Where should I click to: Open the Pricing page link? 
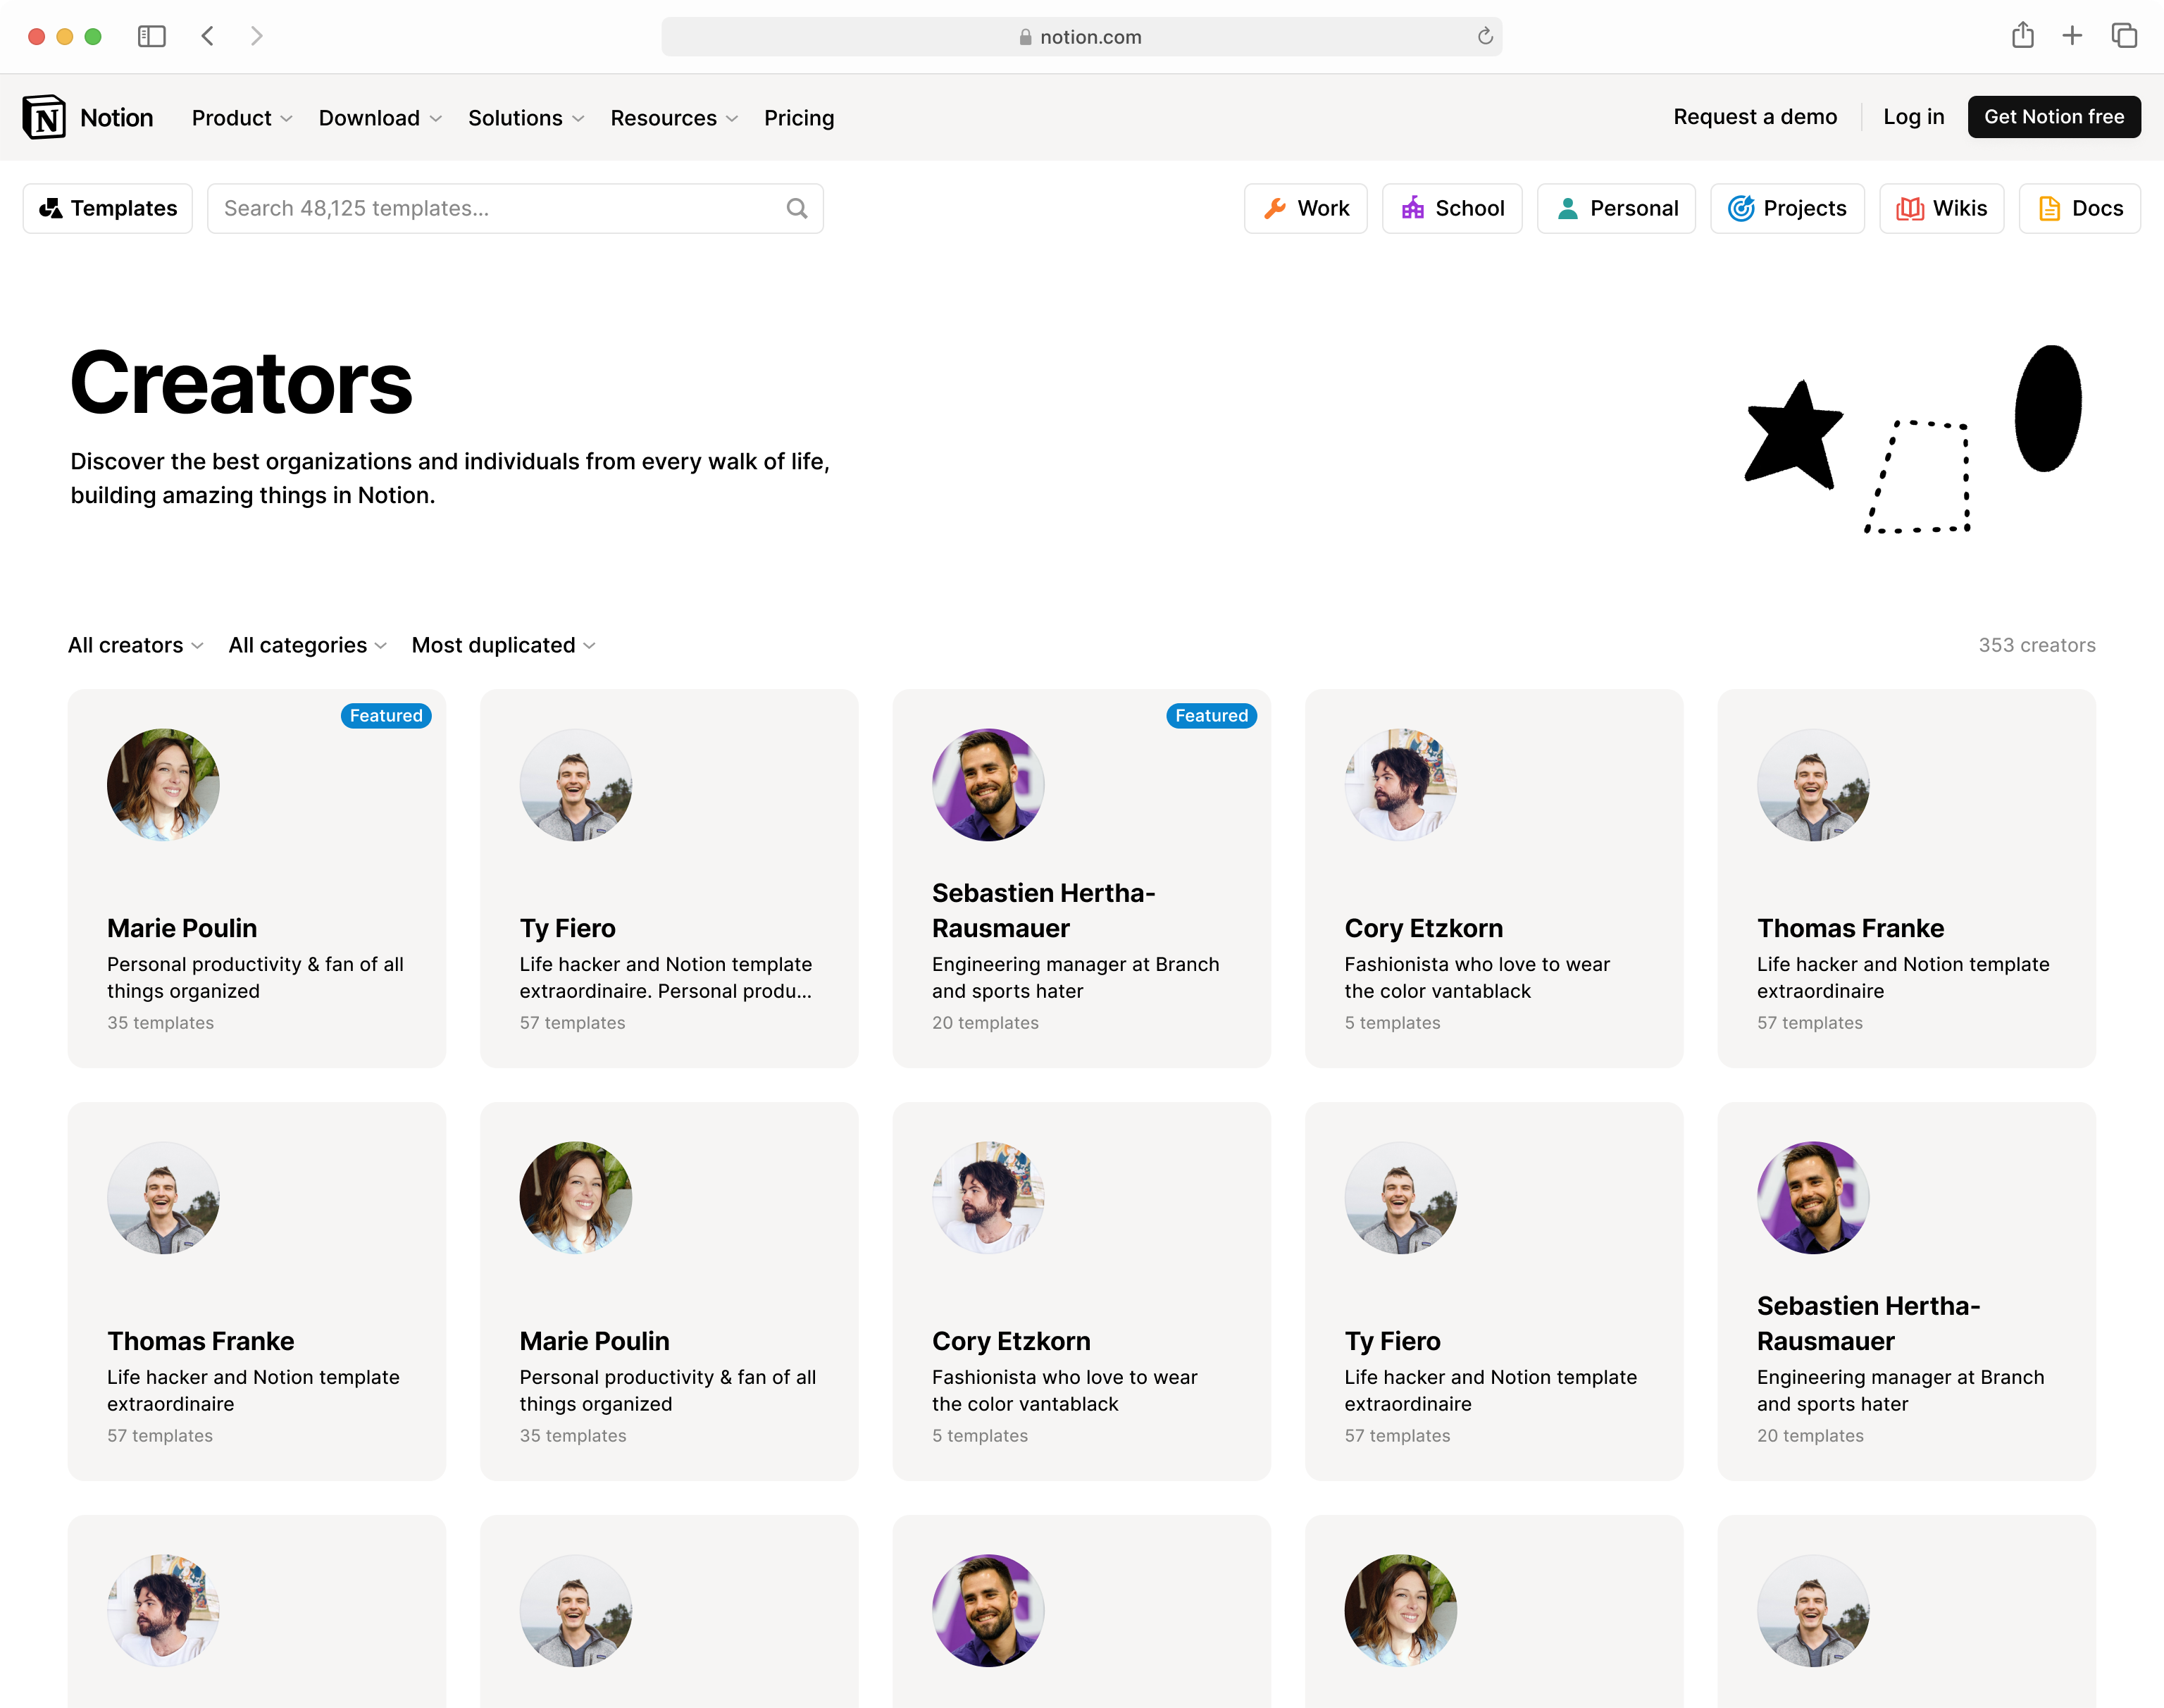799,118
